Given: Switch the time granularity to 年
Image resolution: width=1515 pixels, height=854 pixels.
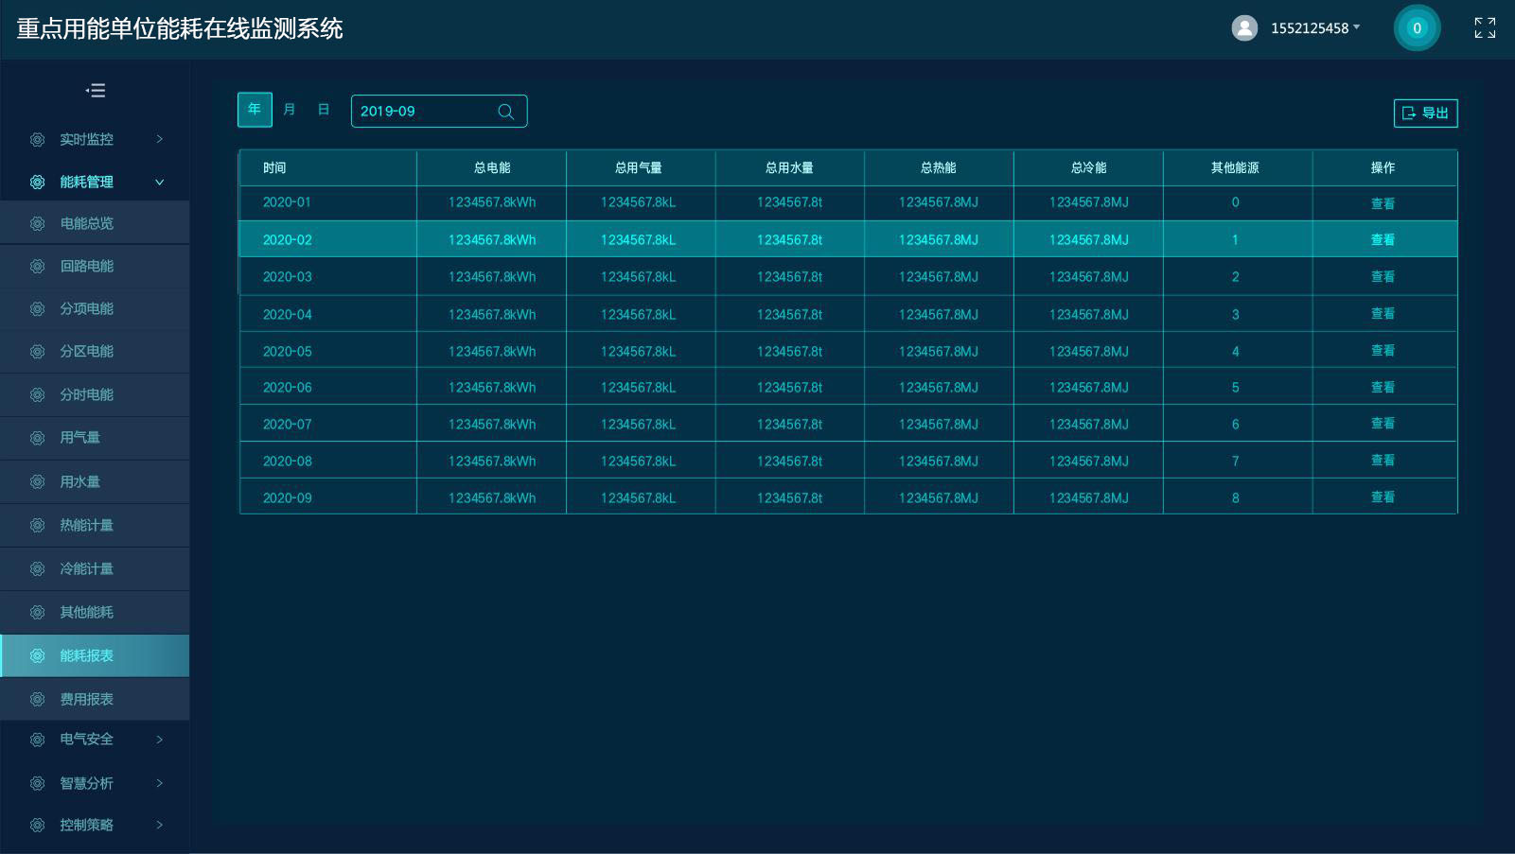Looking at the screenshot, I should (x=255, y=110).
